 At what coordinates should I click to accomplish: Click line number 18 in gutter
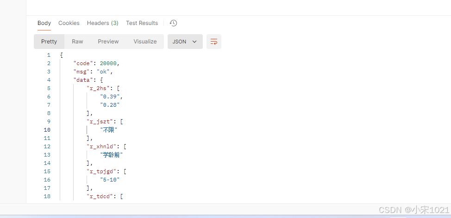[x=47, y=196]
